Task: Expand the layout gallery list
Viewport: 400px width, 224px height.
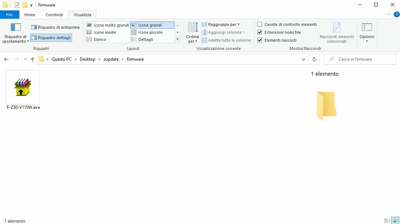Action: (x=177, y=39)
